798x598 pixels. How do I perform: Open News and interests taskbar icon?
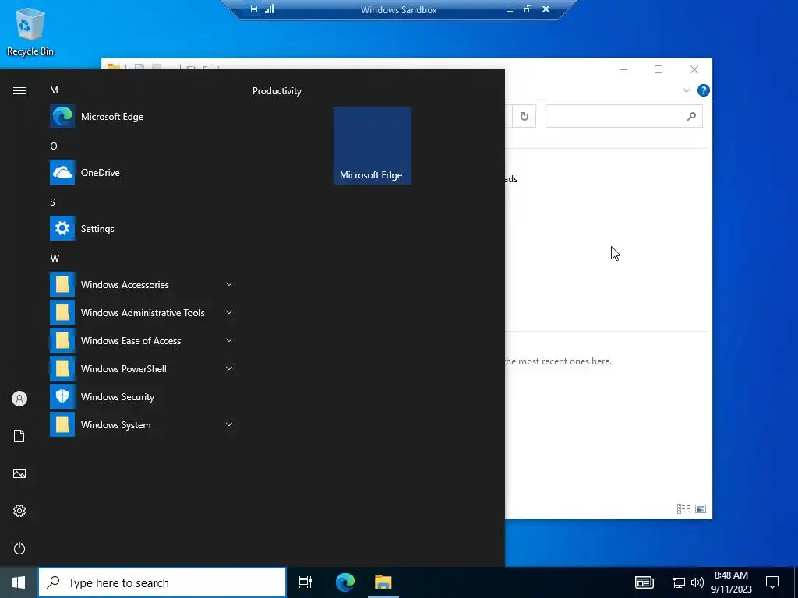click(x=644, y=582)
